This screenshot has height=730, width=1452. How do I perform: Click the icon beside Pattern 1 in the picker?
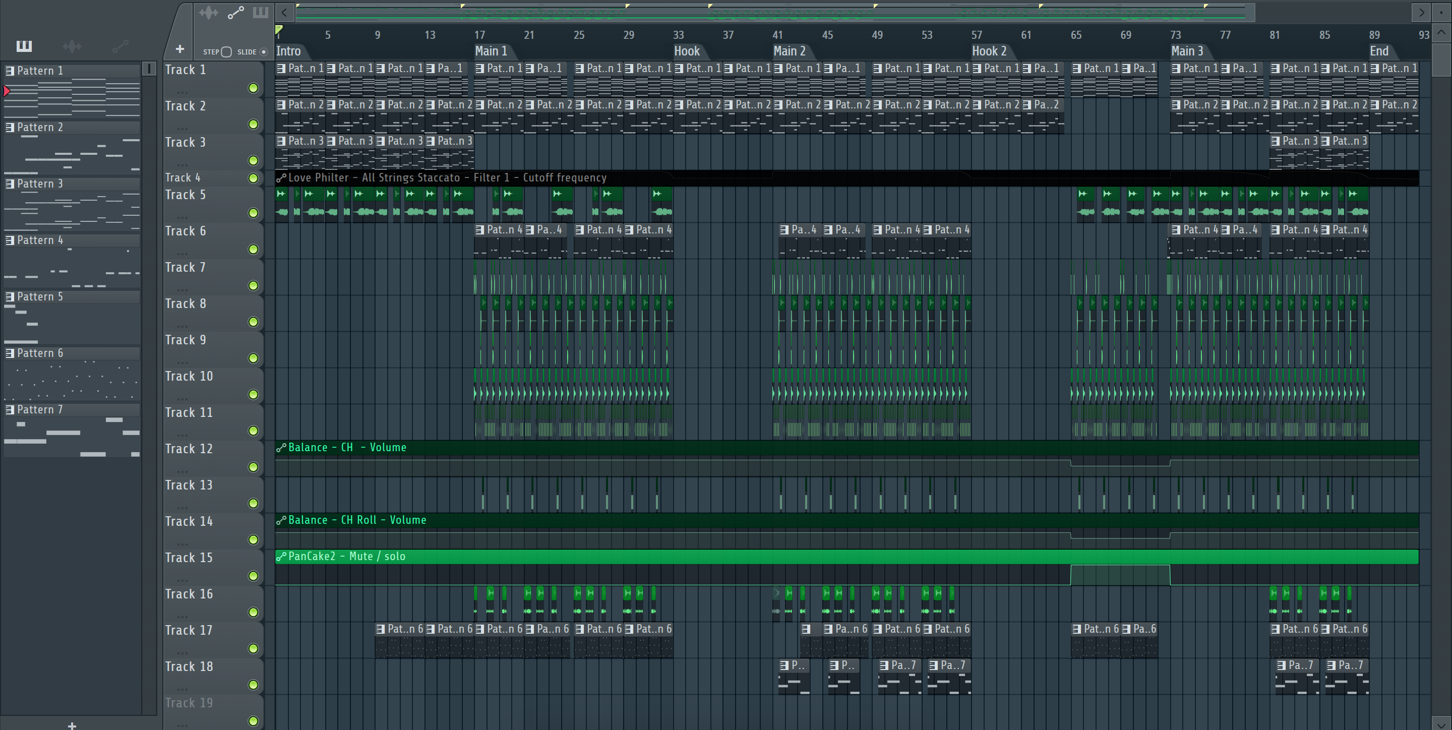click(10, 71)
